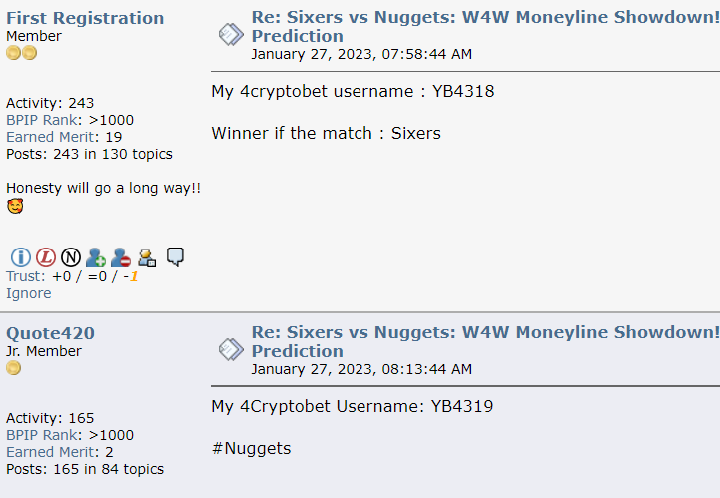
Task: Ignore user First Registration
Action: tap(29, 293)
